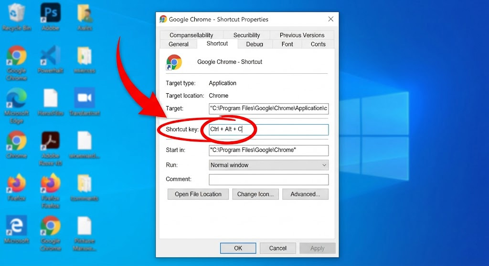Click the Open File Location button

(198, 194)
